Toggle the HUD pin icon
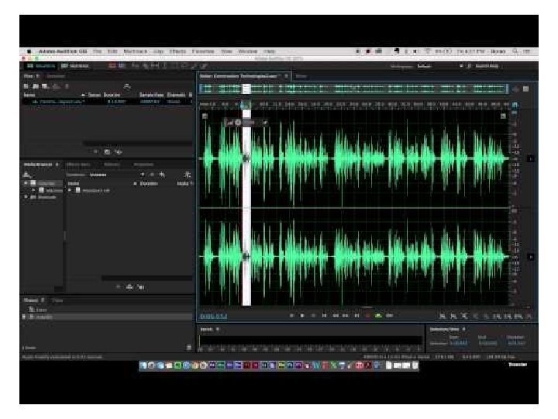Viewport: 558px width, 419px height. [x=265, y=123]
